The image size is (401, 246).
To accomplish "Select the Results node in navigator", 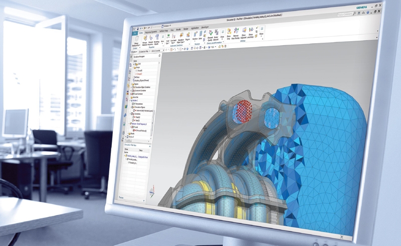I will 131,134.
